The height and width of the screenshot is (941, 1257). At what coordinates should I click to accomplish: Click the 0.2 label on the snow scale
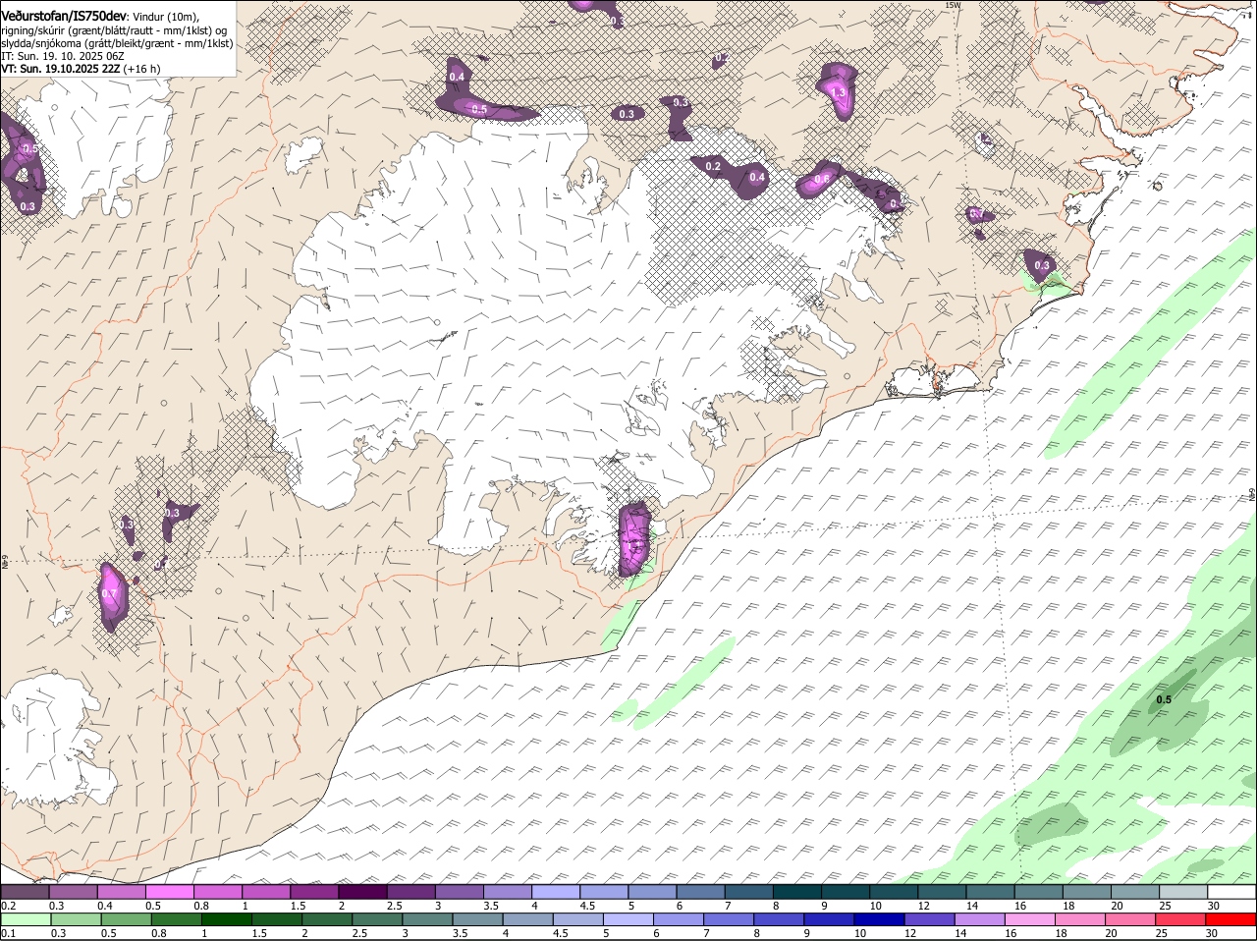8,906
